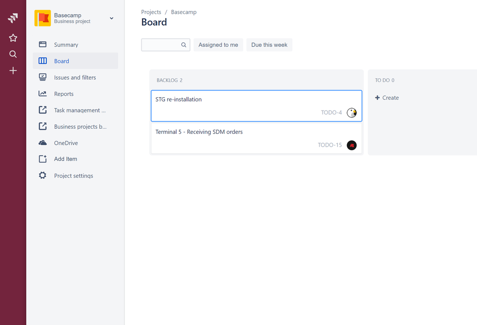
Task: Click the Issues and filters monitor icon
Action: (x=42, y=77)
